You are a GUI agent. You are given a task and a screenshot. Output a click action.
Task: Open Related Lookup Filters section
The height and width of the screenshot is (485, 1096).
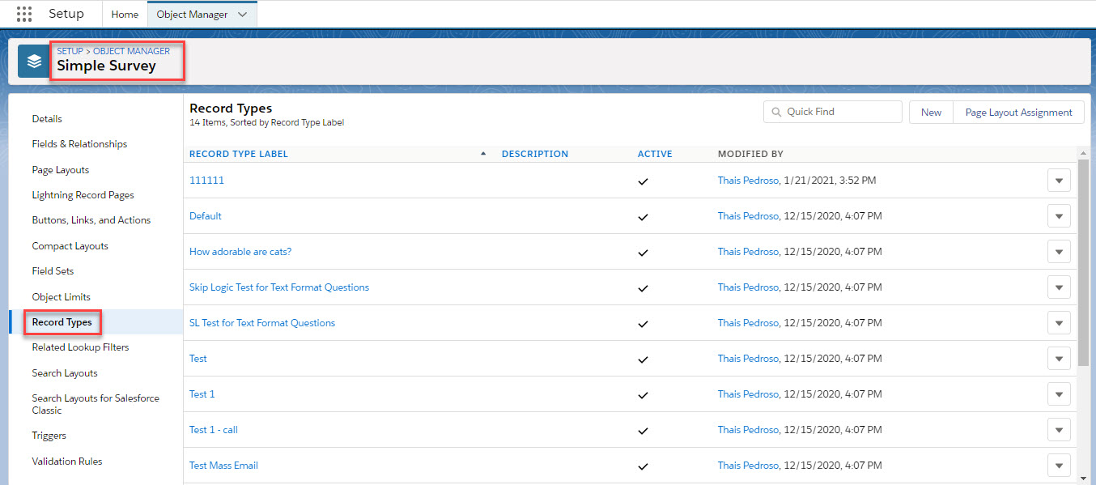[81, 347]
